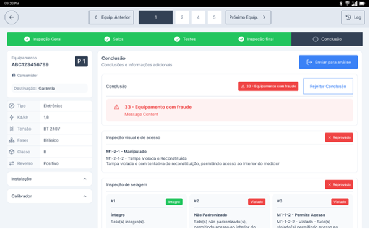This screenshot has height=229, width=370.
Task: Click the equipment ID ABC123456789
Action: (30, 65)
